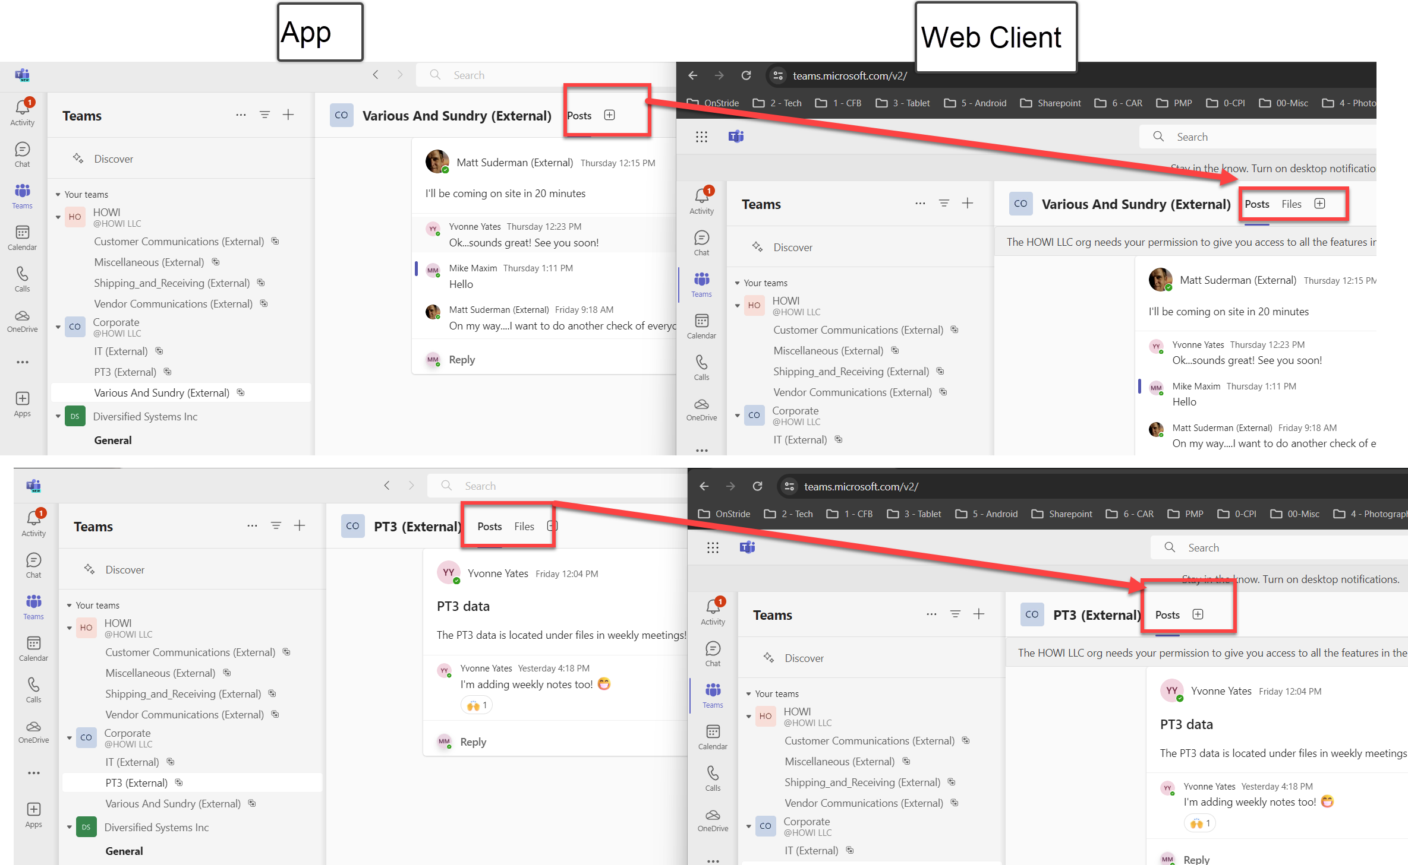Open the Sharepoint bookmark folder in the top web client
The image size is (1408, 865).
point(1051,103)
